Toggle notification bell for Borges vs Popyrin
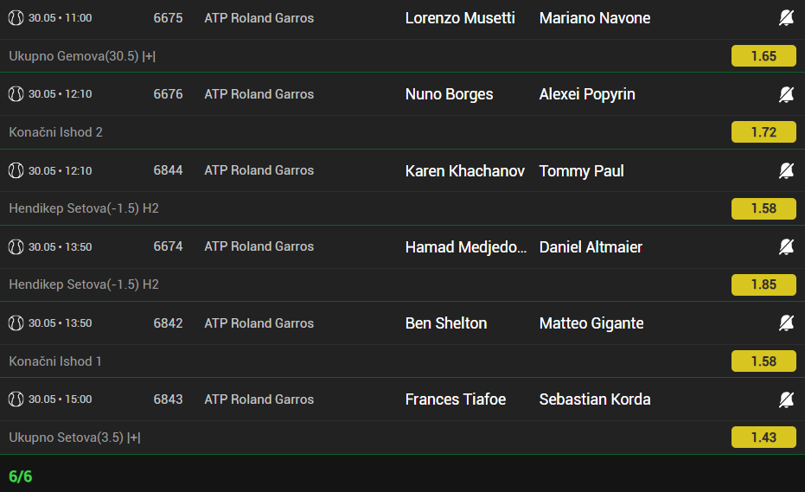Viewport: 805px width, 492px height. pyautogui.click(x=786, y=94)
